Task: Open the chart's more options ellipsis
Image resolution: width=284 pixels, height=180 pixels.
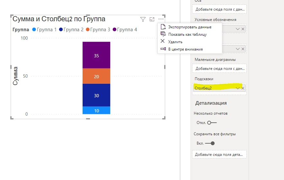Action: tap(161, 19)
